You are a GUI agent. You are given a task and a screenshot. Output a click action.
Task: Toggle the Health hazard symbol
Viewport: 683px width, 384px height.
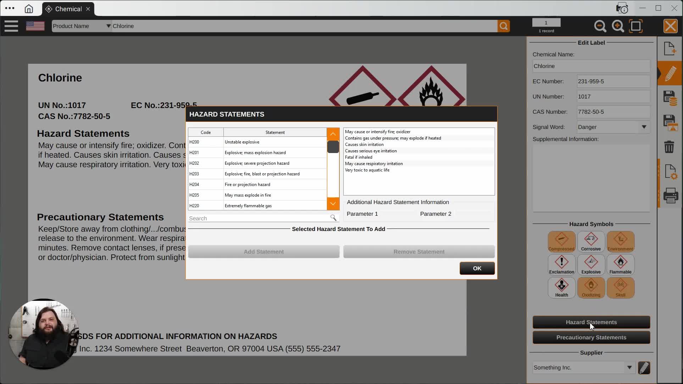tap(561, 288)
